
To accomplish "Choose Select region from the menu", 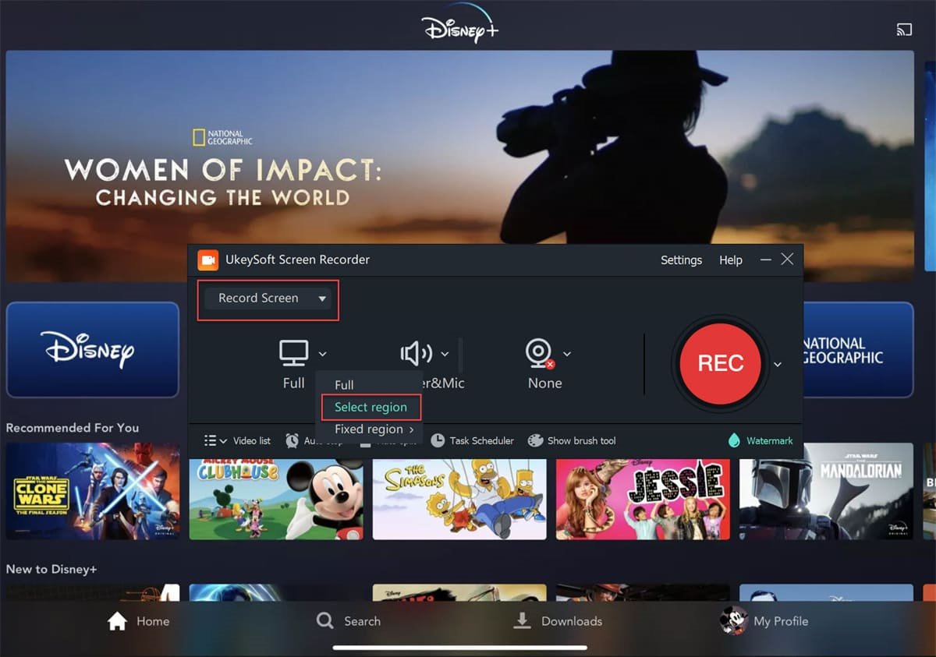I will click(x=370, y=407).
